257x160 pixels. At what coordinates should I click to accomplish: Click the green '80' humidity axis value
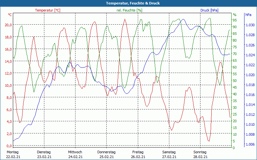tap(235, 40)
